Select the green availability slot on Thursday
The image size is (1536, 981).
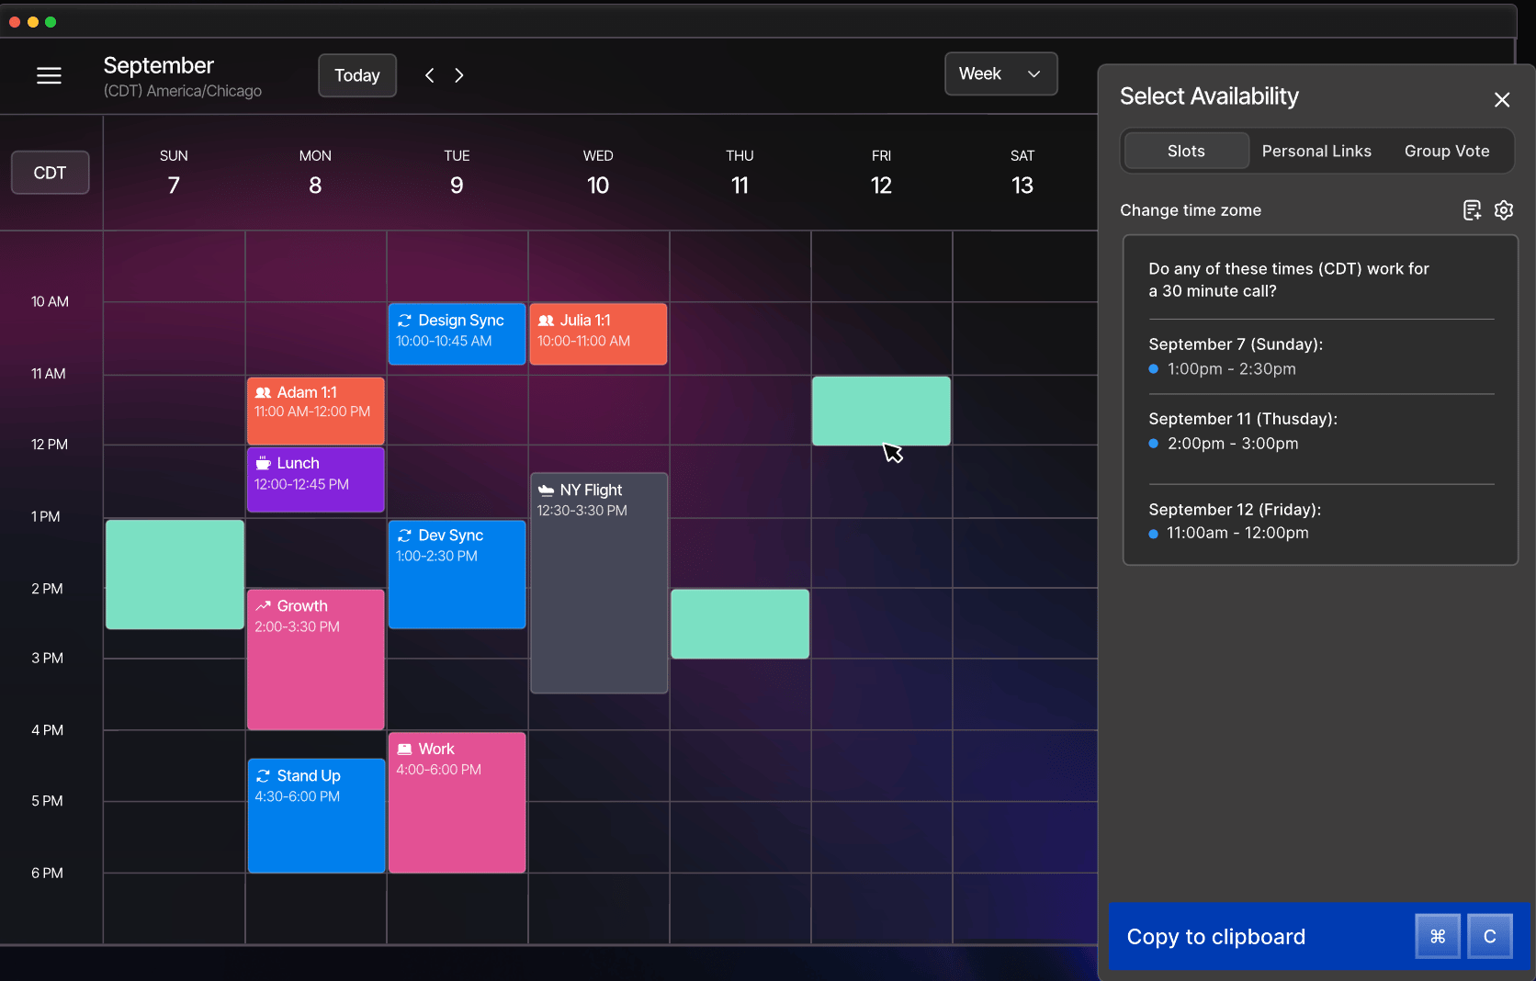pos(740,624)
